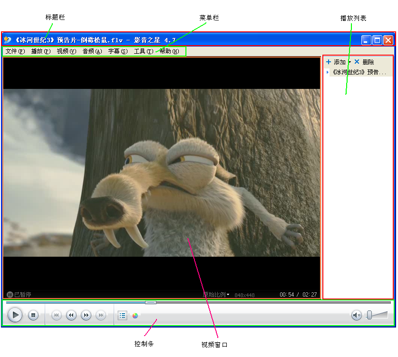Image resolution: width=398 pixels, height=357 pixels.
Task: Skip to the next track
Action: pos(101,315)
